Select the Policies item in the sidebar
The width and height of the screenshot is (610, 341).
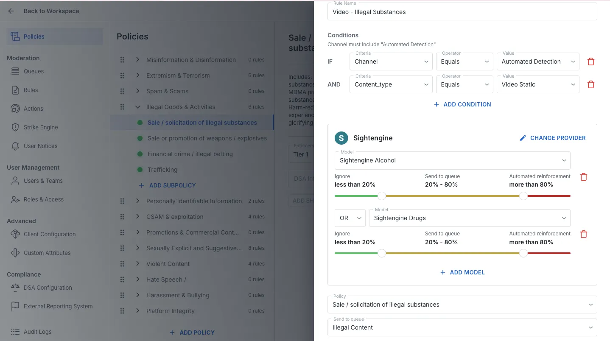[55, 36]
